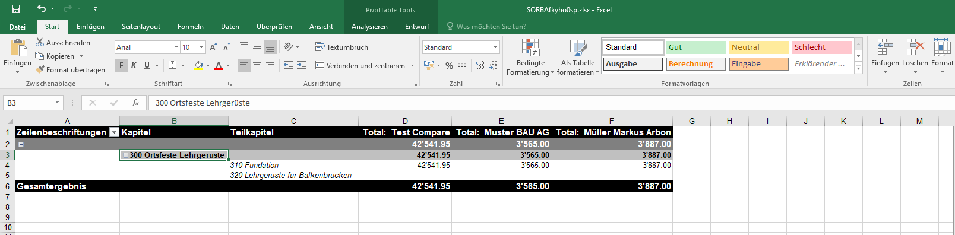Copy selection with Kopieren
The image size is (955, 235).
coord(55,56)
